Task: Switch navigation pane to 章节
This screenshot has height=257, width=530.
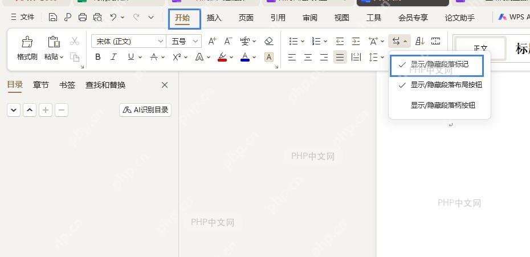Action: pyautogui.click(x=40, y=85)
